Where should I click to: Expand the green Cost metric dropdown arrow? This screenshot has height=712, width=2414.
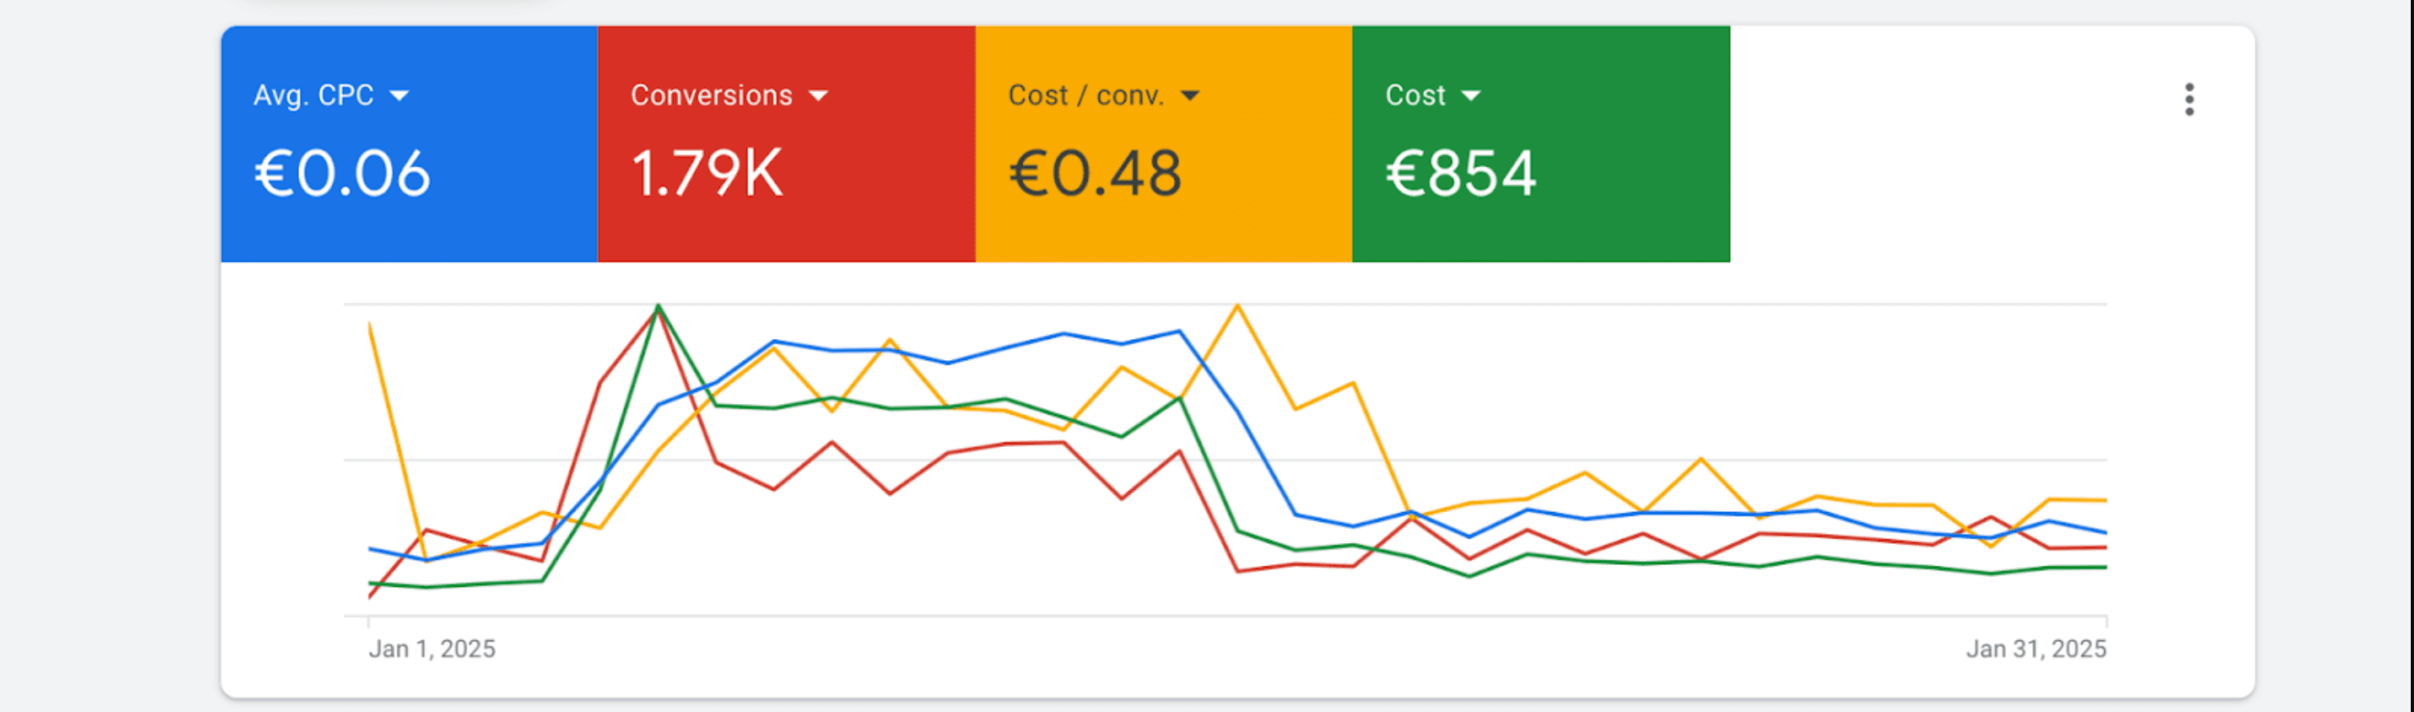click(x=1471, y=96)
